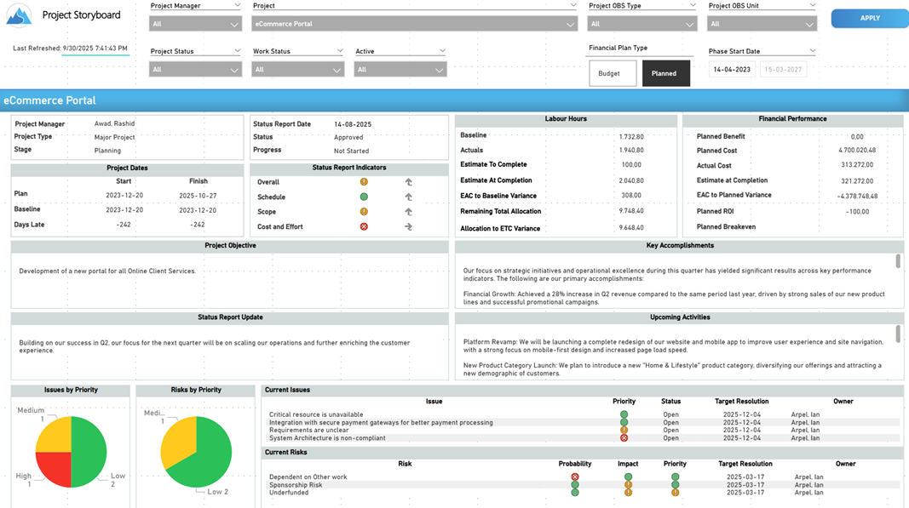
Task: Click the Phase Start Date 14-04-2023 field
Action: point(731,70)
